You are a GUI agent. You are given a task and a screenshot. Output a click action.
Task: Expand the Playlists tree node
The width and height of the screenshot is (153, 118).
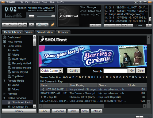click(5, 94)
